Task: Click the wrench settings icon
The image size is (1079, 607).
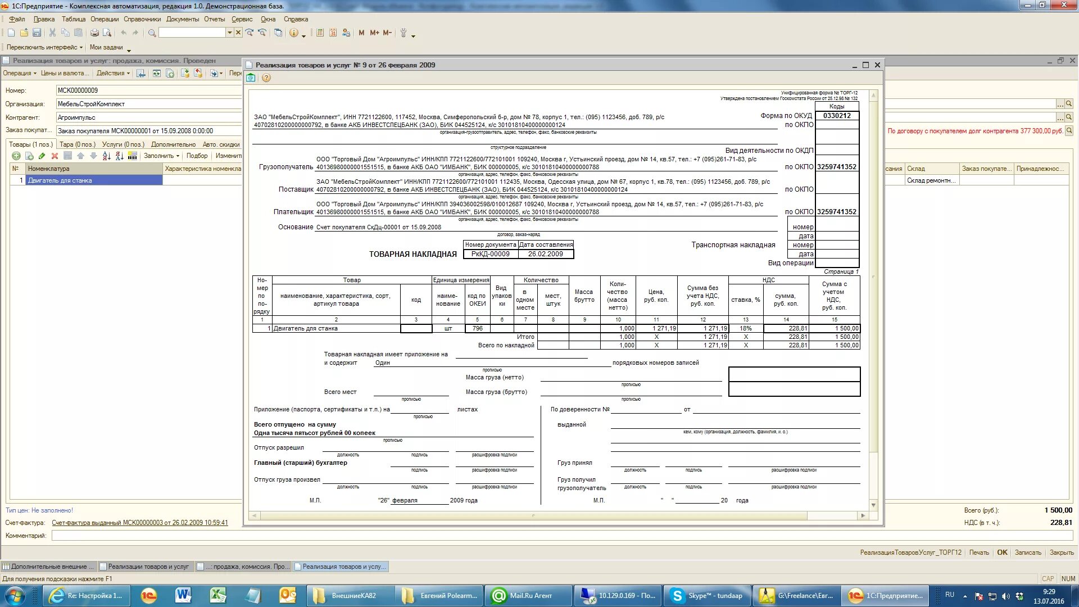Action: coord(404,33)
